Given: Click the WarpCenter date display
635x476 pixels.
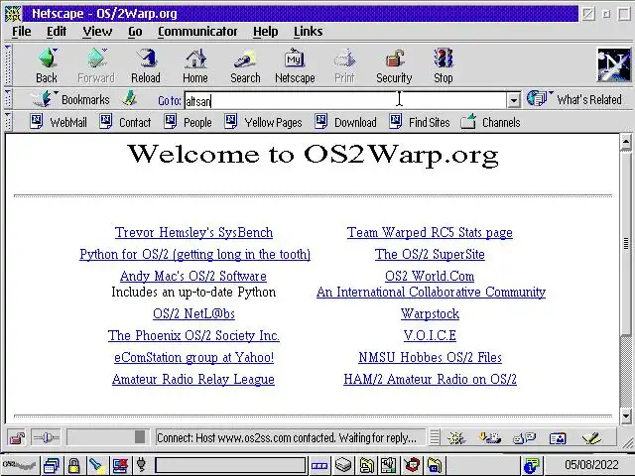Looking at the screenshot, I should click(591, 465).
